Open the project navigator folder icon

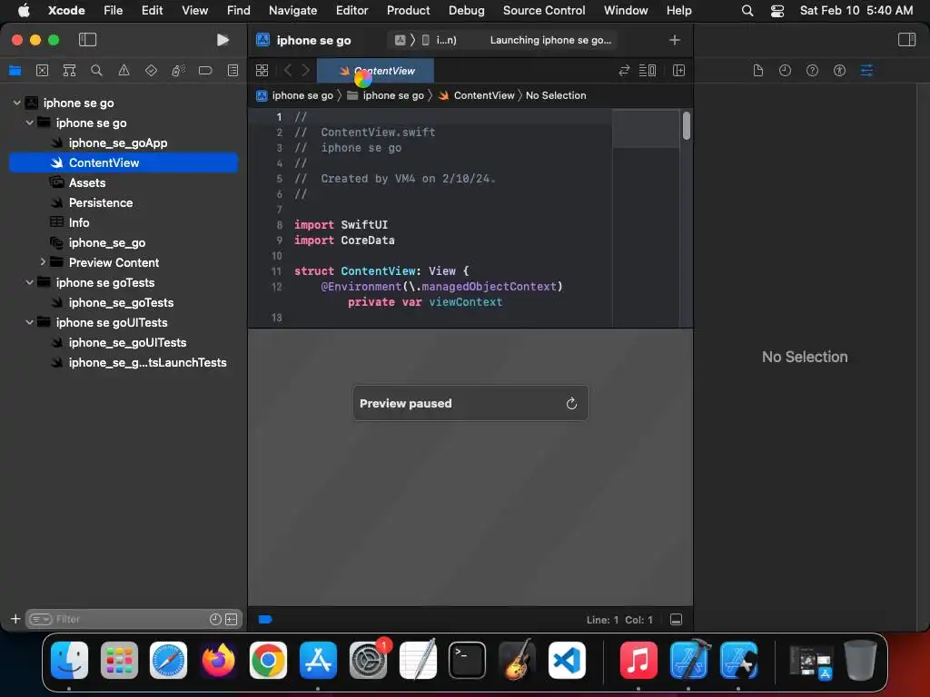coord(15,71)
